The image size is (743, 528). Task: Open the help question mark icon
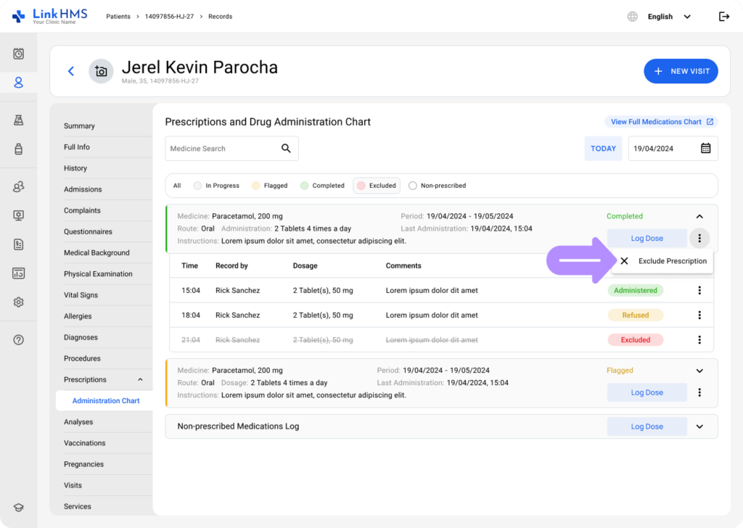(19, 340)
